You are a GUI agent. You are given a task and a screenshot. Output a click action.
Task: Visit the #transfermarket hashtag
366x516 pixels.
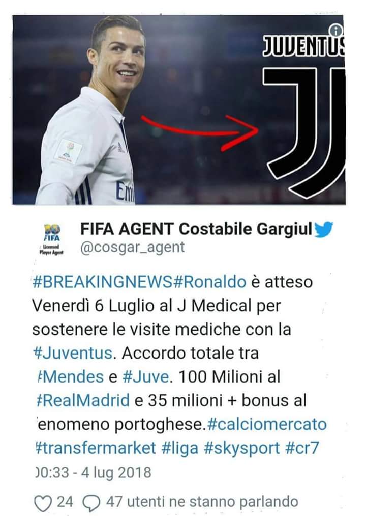[x=96, y=448]
